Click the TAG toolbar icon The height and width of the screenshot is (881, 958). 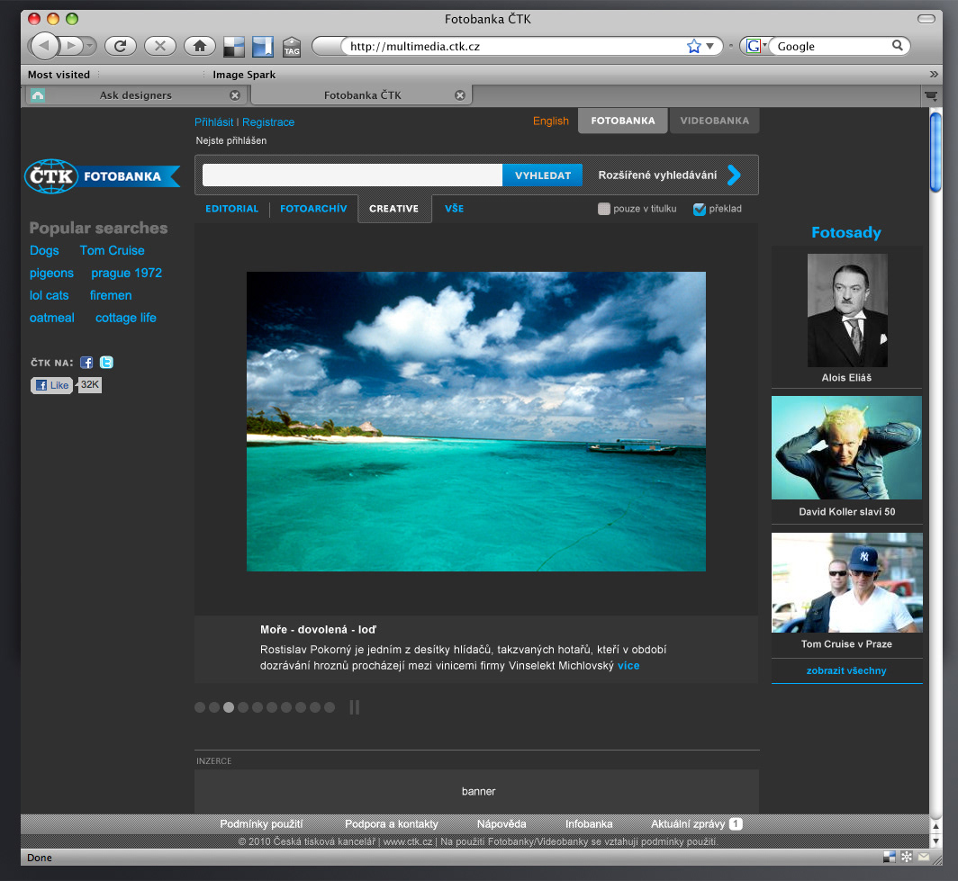pyautogui.click(x=292, y=47)
